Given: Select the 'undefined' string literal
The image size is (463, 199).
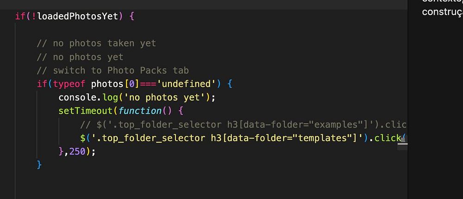Looking at the screenshot, I should coord(183,84).
